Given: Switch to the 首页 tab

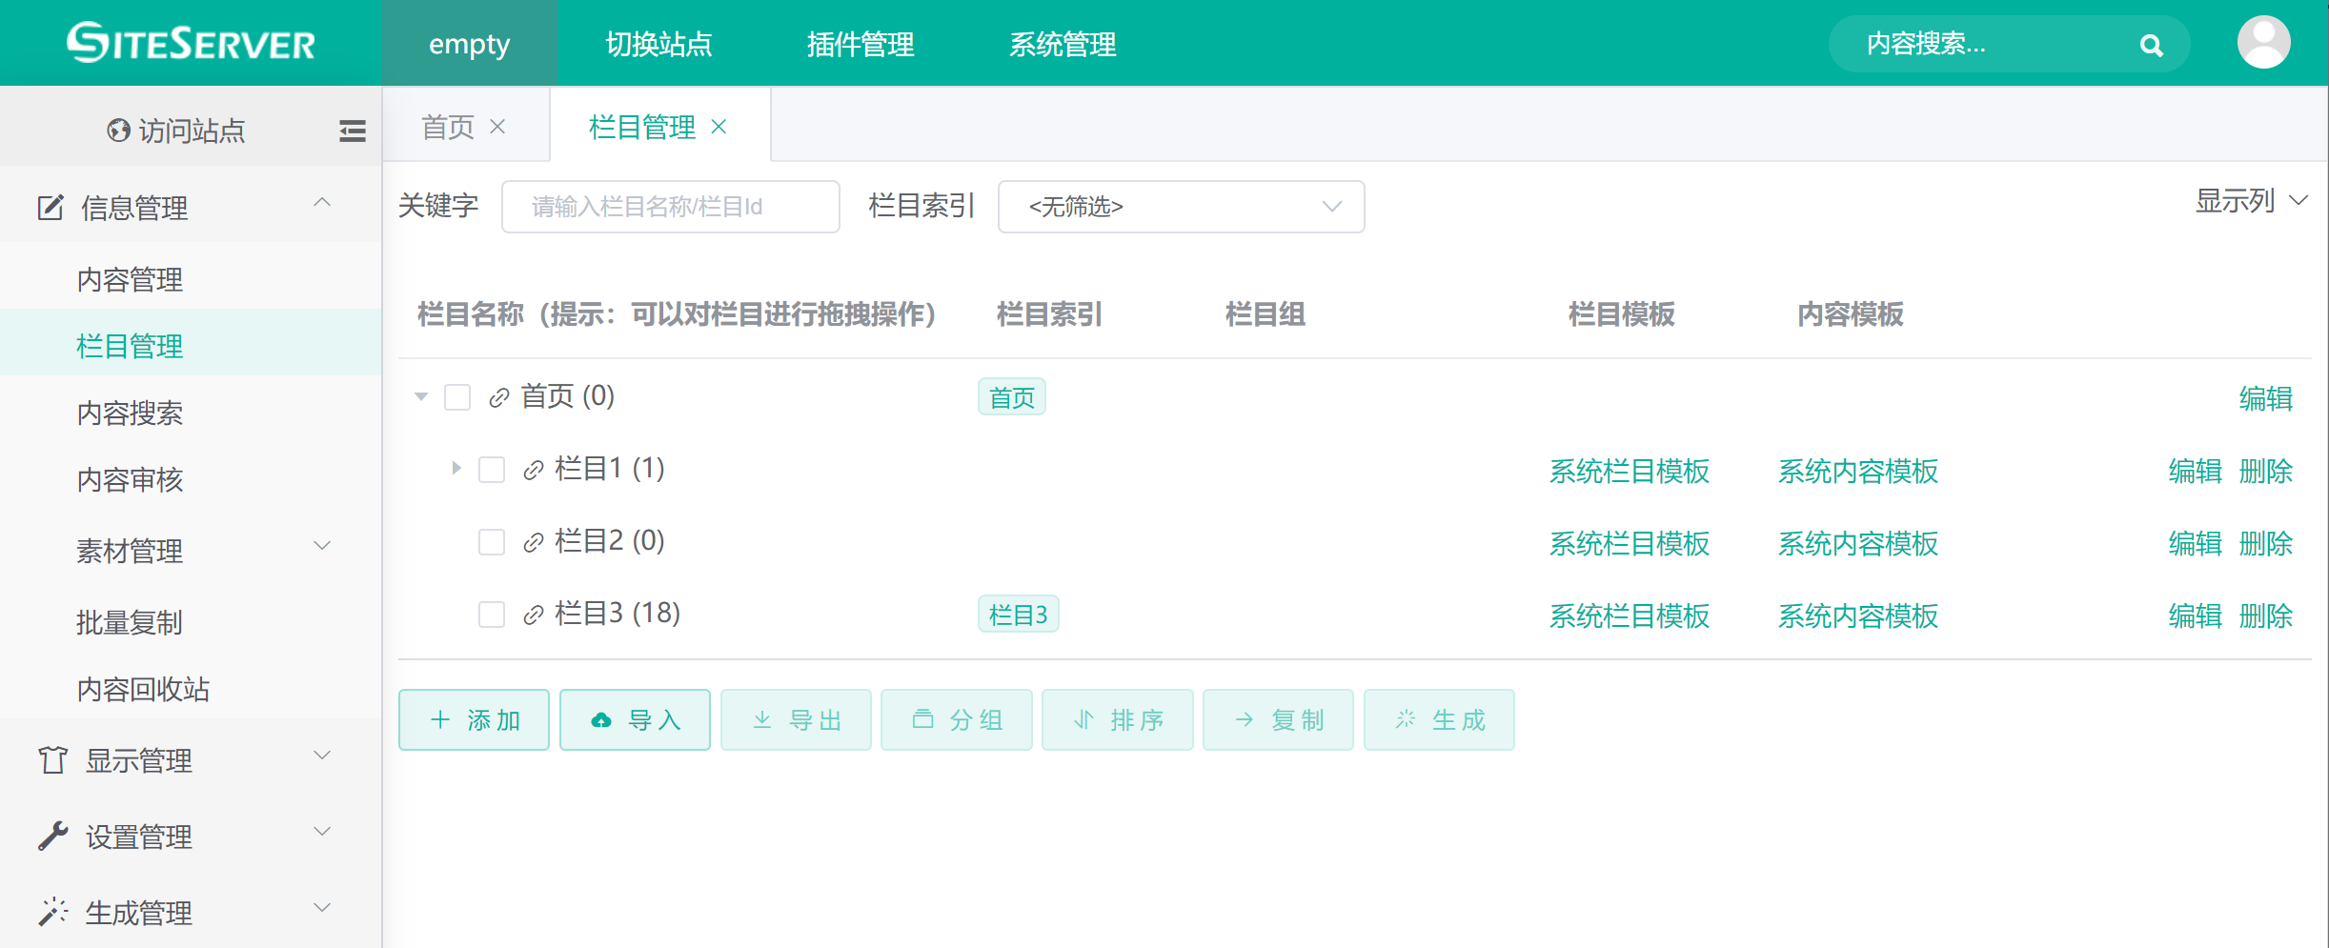Looking at the screenshot, I should click(447, 126).
